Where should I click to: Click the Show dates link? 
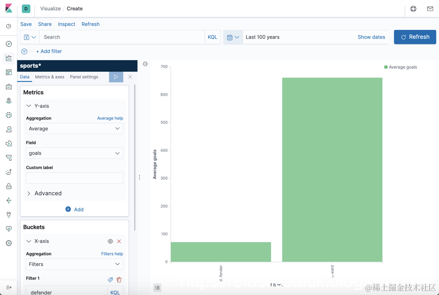(371, 37)
